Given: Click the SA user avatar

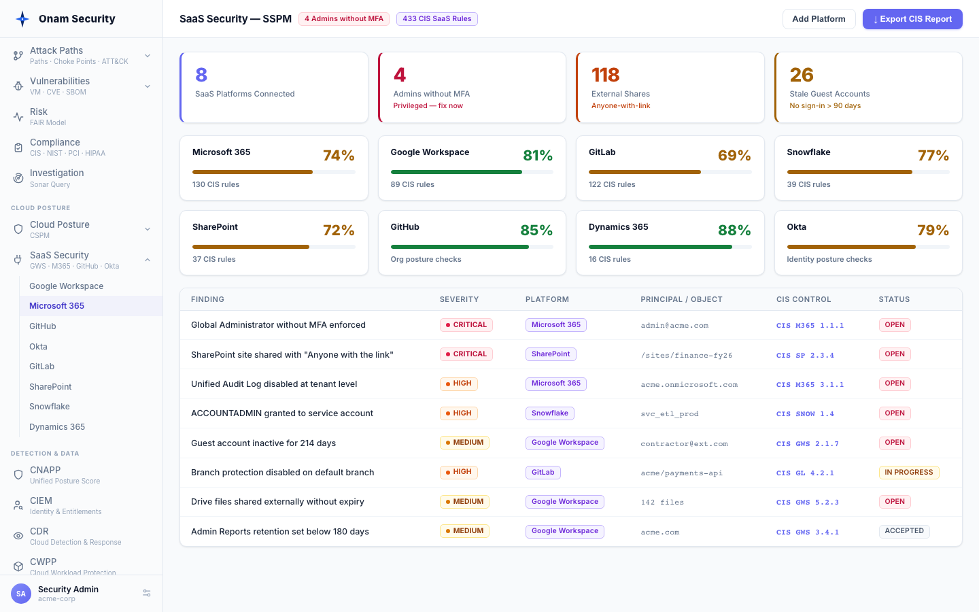Looking at the screenshot, I should pyautogui.click(x=21, y=594).
